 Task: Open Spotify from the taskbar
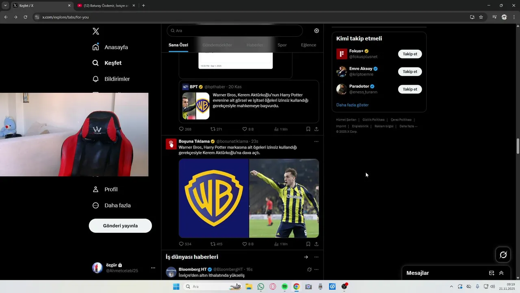pyautogui.click(x=284, y=286)
